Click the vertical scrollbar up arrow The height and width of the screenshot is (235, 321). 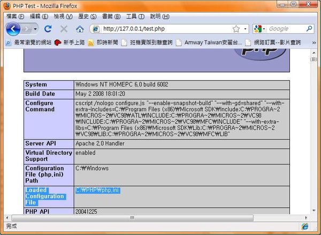314,52
